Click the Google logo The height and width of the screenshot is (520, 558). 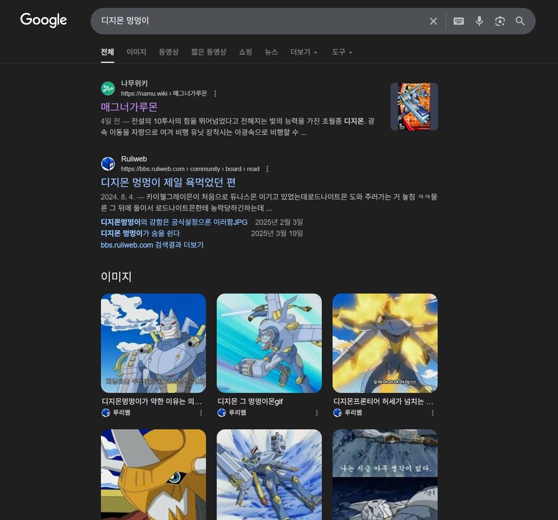click(x=43, y=20)
